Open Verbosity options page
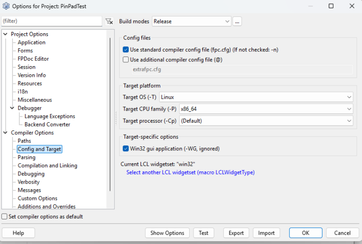The image size is (362, 244). (28, 182)
